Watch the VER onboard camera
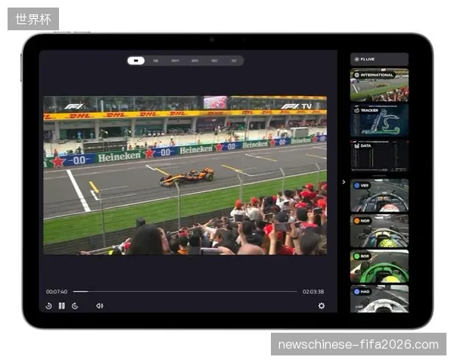This screenshot has height=363, width=454. click(379, 195)
